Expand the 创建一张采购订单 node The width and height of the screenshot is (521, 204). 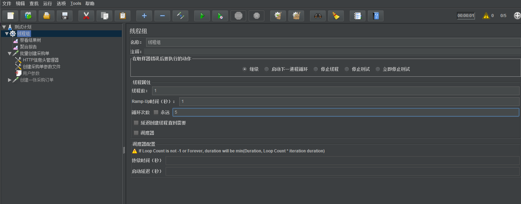pos(9,80)
